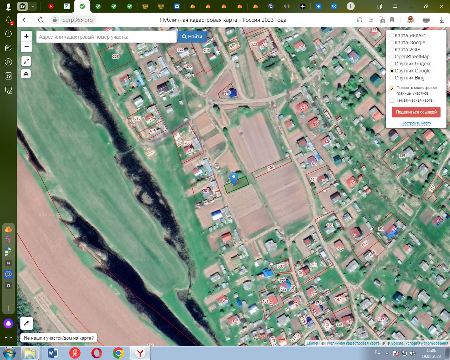Print the map using the printer icon
The image size is (450, 360).
tap(26, 74)
